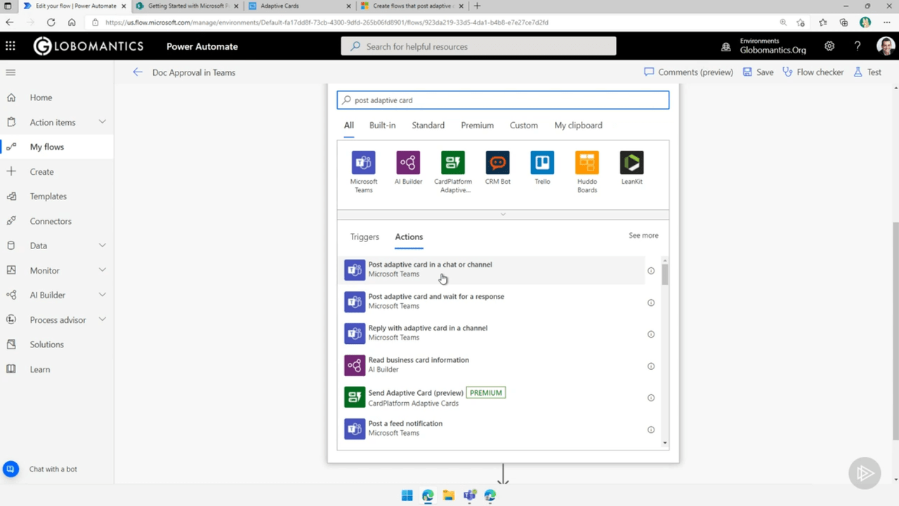Viewport: 899px width, 506px height.
Task: Show info for Send Adaptive Card action
Action: [x=651, y=398]
